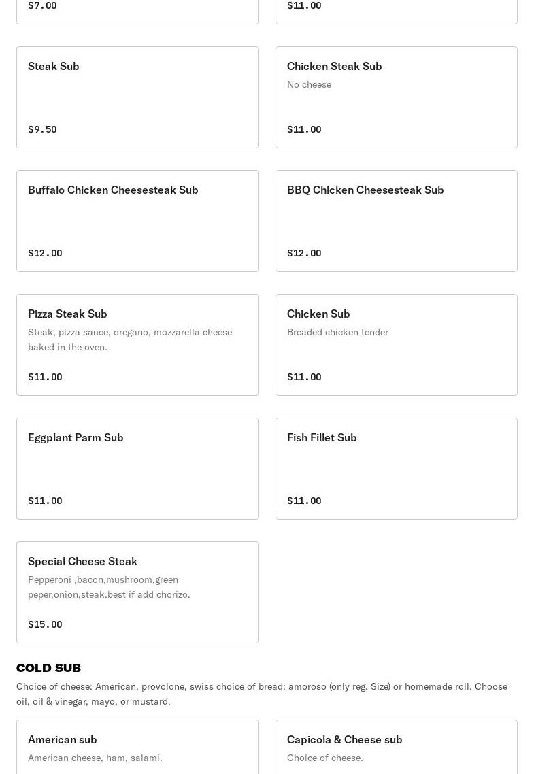This screenshot has height=774, width=534.
Task: Click the $9.50 Steak Sub price
Action: point(42,129)
